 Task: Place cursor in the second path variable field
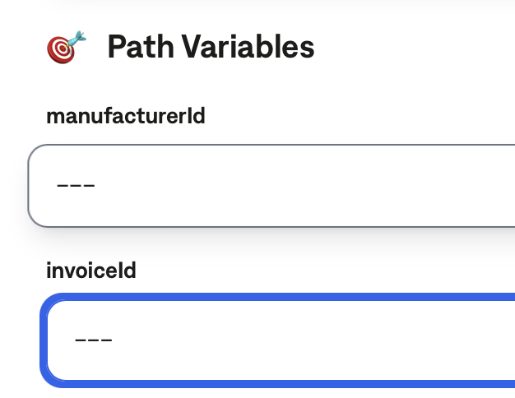(x=280, y=340)
